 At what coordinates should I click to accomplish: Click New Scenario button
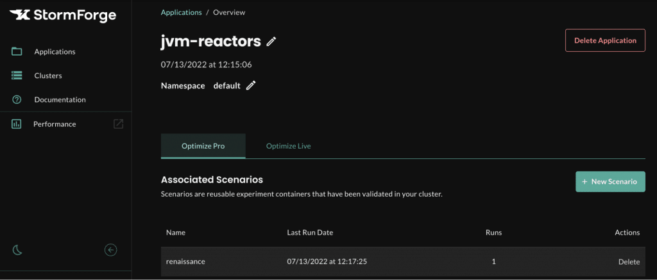(x=610, y=181)
